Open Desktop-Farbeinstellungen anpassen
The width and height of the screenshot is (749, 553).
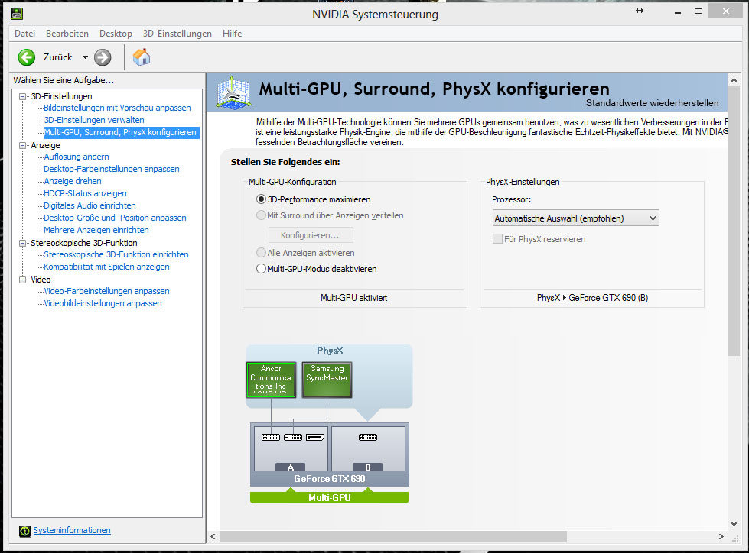pos(112,169)
